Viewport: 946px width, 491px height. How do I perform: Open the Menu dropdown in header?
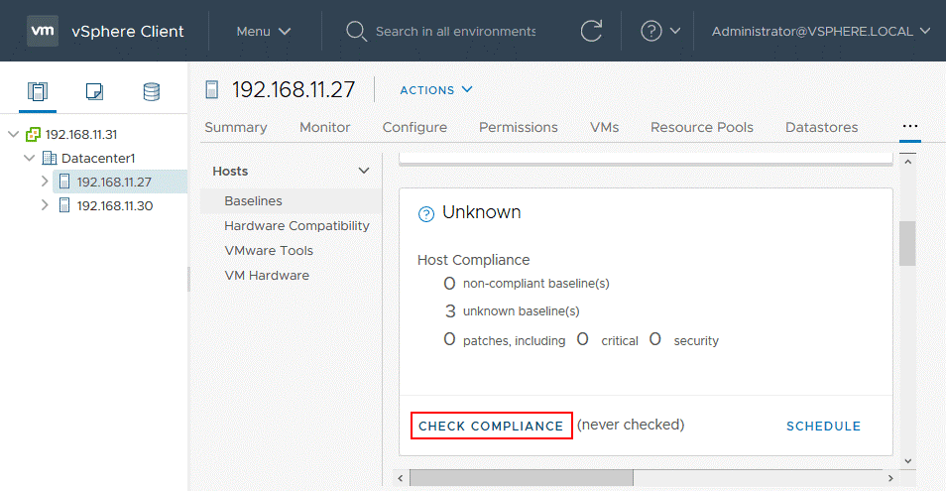[264, 31]
